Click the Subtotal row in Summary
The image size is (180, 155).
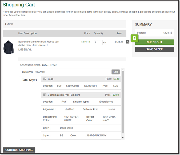tap(154, 33)
